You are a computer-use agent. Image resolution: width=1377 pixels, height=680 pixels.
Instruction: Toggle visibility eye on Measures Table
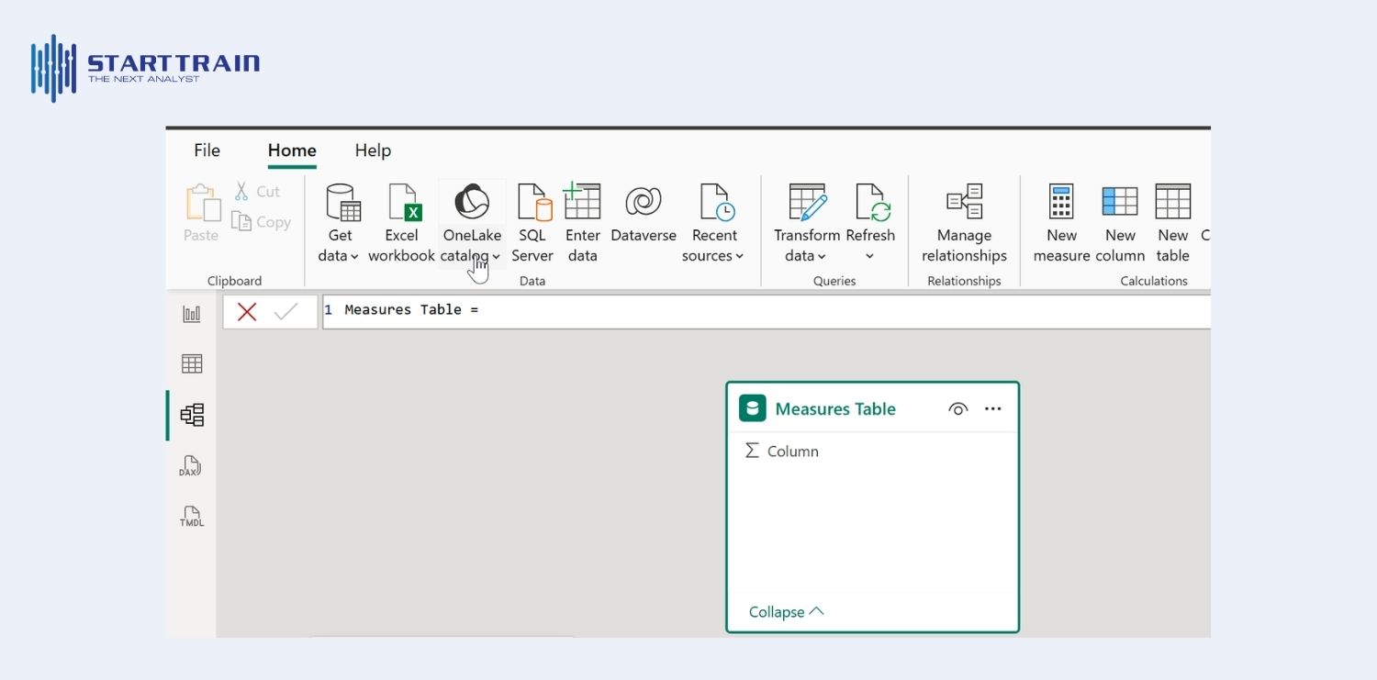pos(957,409)
